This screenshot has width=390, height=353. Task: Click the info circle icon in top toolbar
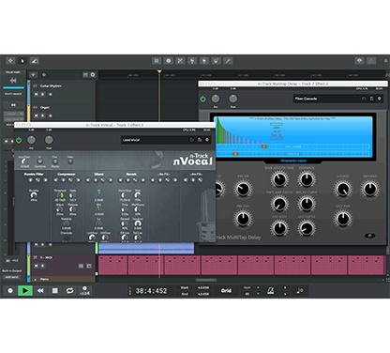pyautogui.click(x=169, y=61)
